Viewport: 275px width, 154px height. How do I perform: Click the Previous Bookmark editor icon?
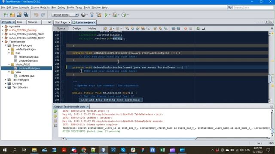(x=155, y=29)
